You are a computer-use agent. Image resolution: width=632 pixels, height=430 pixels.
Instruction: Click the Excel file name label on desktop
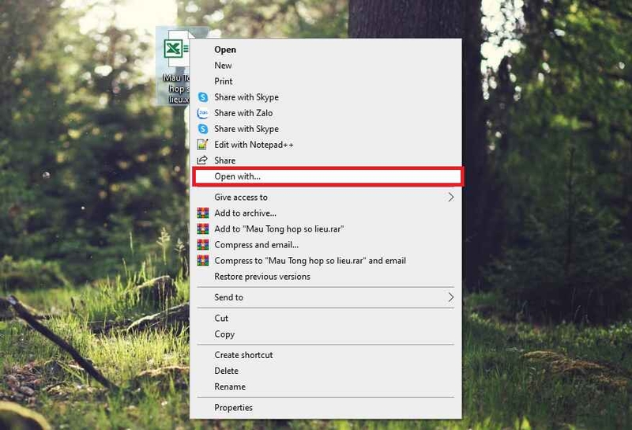(x=175, y=89)
